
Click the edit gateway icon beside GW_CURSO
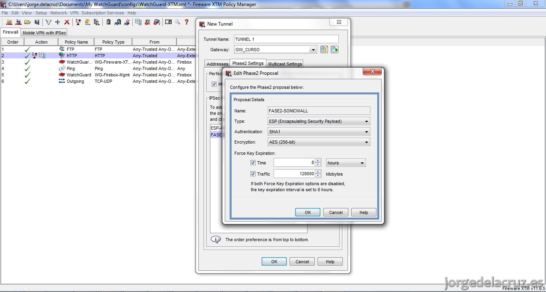click(x=324, y=50)
